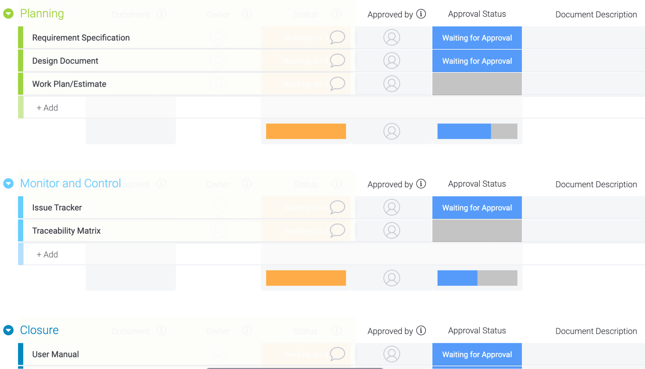This screenshot has width=645, height=369.
Task: Click Approved by info icon in Planning
Action: point(421,14)
